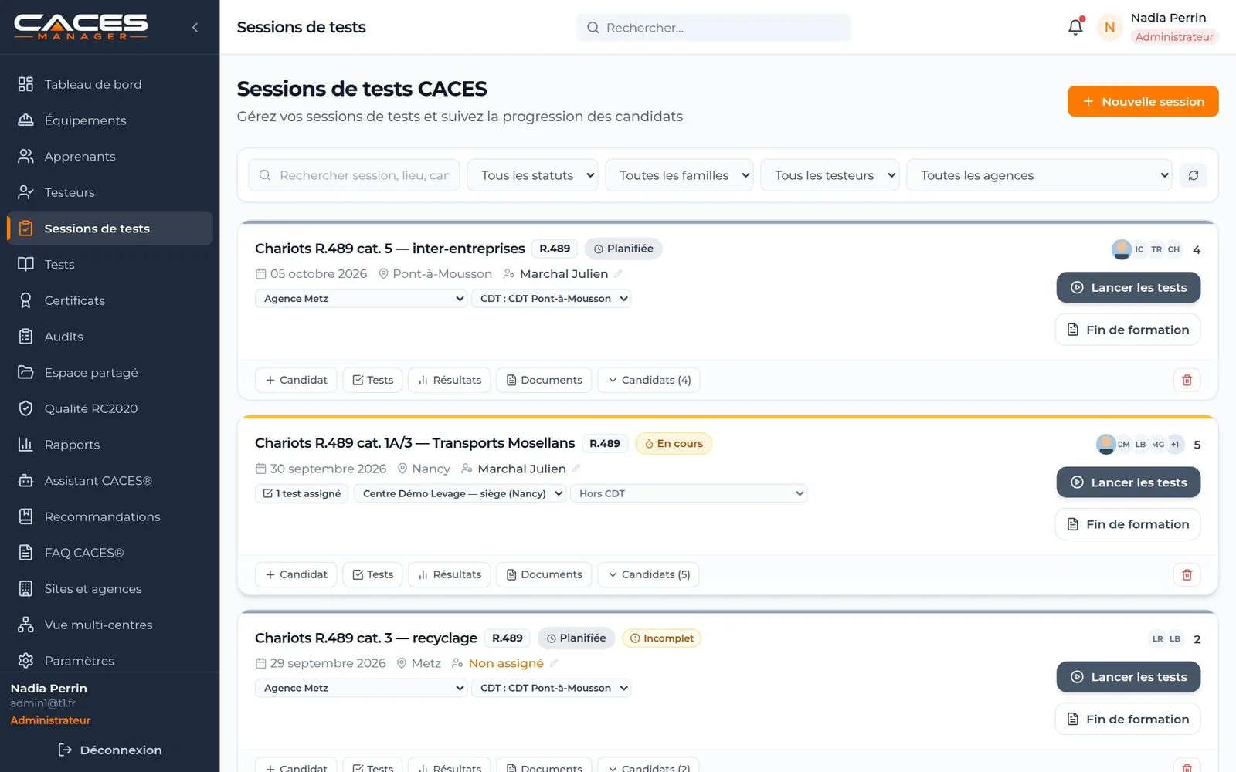Navigate to Testeurs
Viewport: 1236px width, 772px height.
pos(110,192)
